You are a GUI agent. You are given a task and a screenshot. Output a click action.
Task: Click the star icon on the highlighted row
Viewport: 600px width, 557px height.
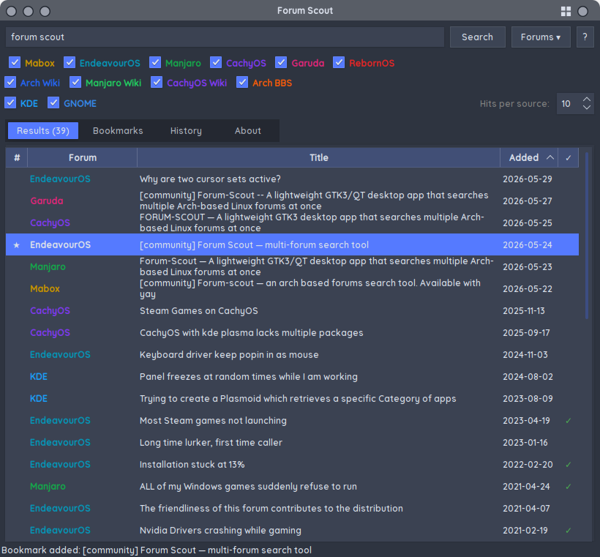click(x=16, y=245)
